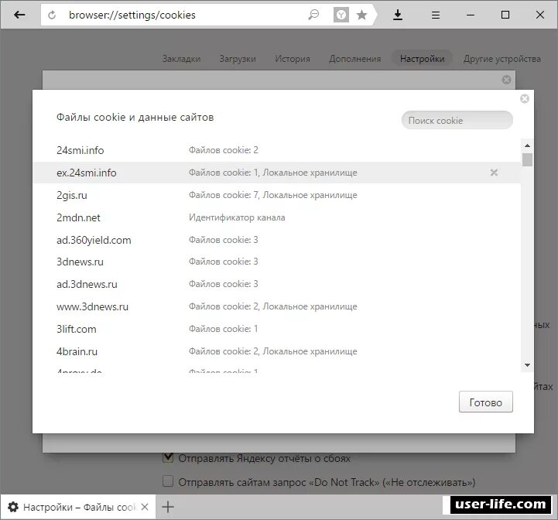Image resolution: width=558 pixels, height=520 pixels.
Task: Select the 4brain.ru entry
Action: 277,351
